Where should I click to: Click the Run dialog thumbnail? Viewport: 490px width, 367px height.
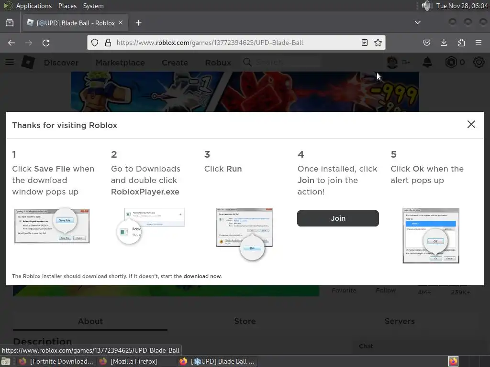pyautogui.click(x=244, y=234)
